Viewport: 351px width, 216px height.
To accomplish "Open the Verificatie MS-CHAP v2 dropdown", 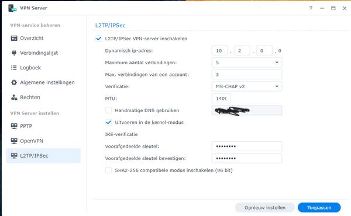I will pos(247,86).
